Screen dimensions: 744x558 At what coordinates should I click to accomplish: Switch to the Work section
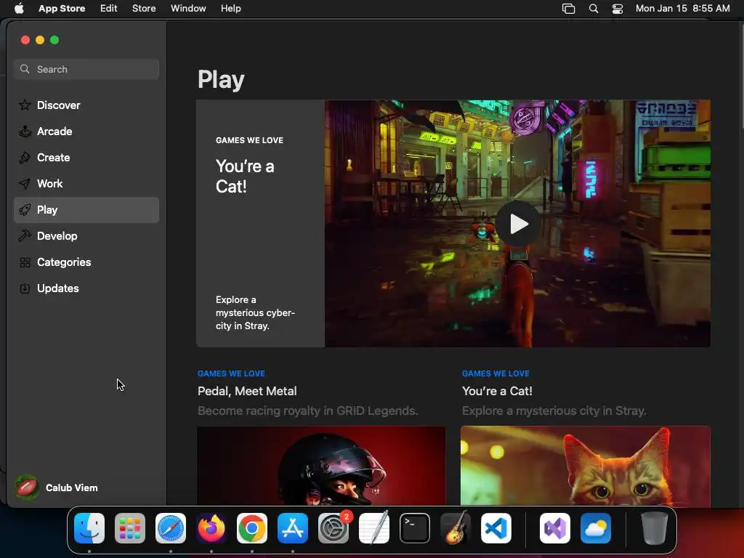click(86, 183)
